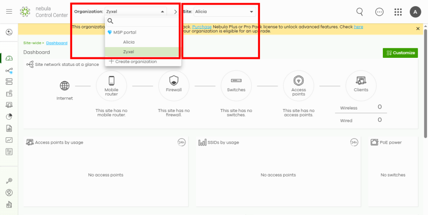Open the Dashboard gauge sidebar icon
Image resolution: width=428 pixels, height=215 pixels.
[9, 58]
